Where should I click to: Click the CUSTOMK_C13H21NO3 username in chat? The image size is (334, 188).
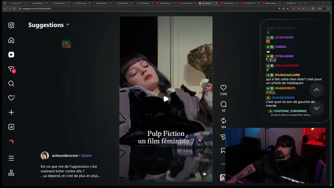point(290,111)
